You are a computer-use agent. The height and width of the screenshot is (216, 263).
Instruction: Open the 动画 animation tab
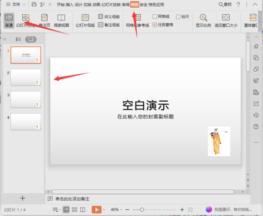[96, 4]
